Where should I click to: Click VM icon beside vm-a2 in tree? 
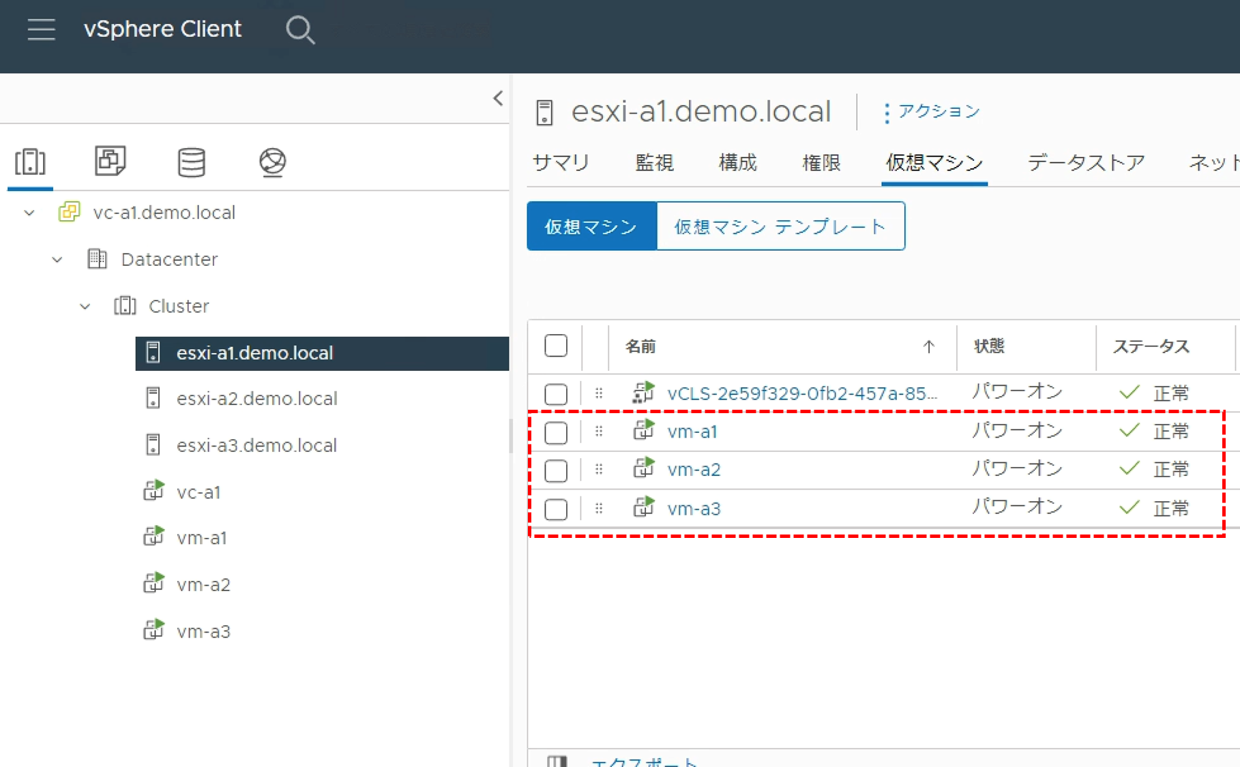pyautogui.click(x=153, y=584)
